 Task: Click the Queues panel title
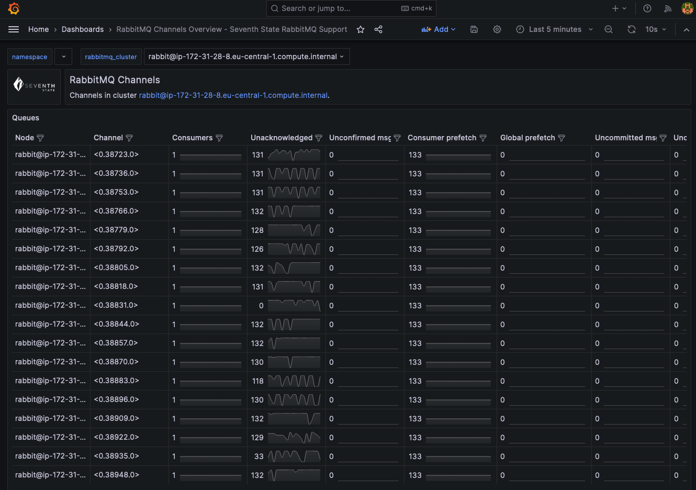pyautogui.click(x=26, y=118)
